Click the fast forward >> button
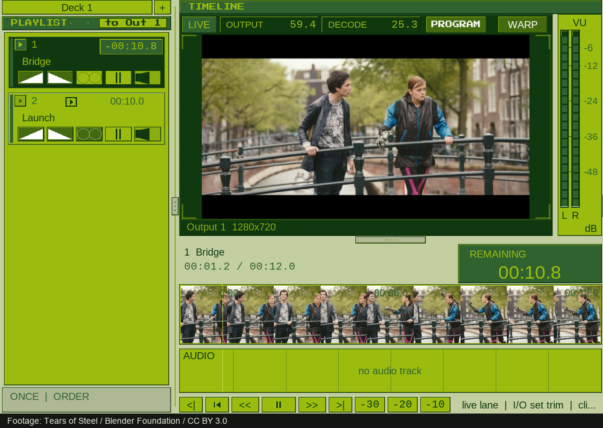Image resolution: width=603 pixels, height=428 pixels. 312,405
